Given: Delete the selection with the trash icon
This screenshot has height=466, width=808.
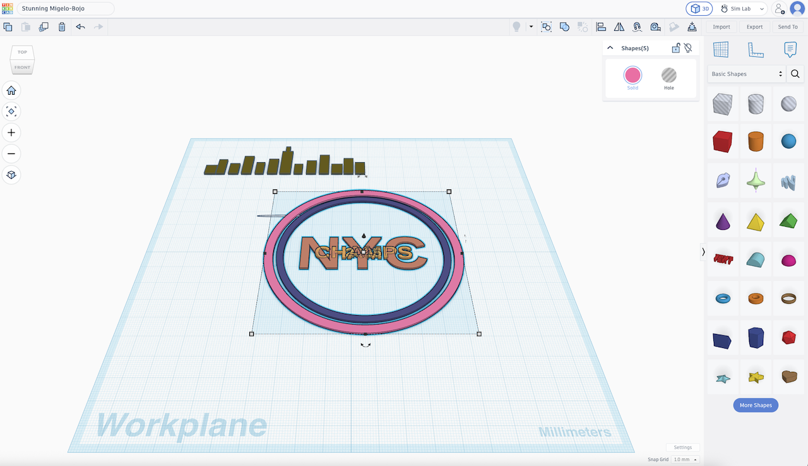Looking at the screenshot, I should point(62,27).
